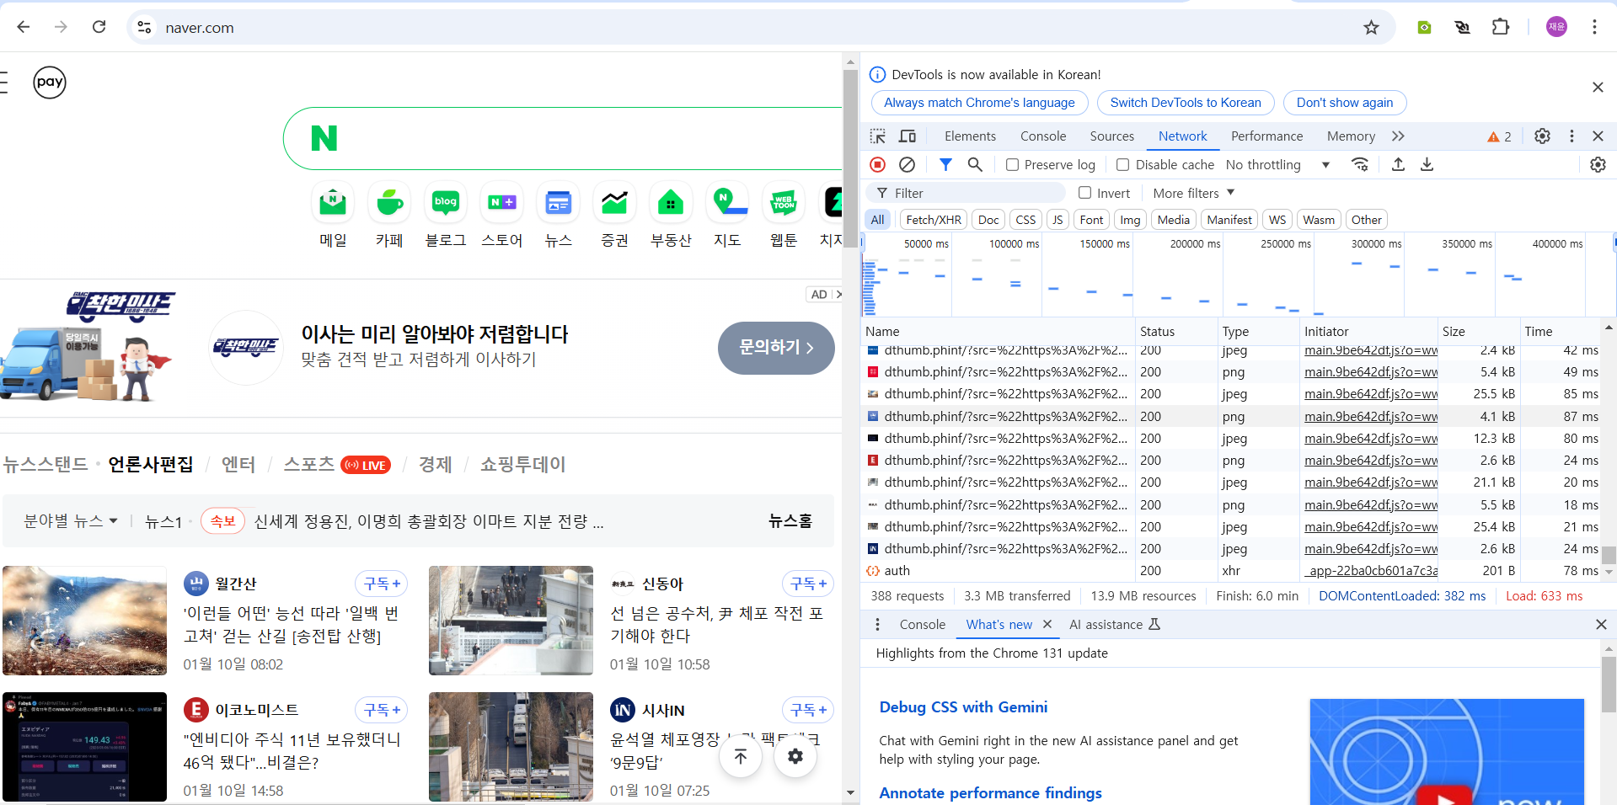This screenshot has height=805, width=1617.
Task: Select element inspector tool
Action: [x=878, y=136]
